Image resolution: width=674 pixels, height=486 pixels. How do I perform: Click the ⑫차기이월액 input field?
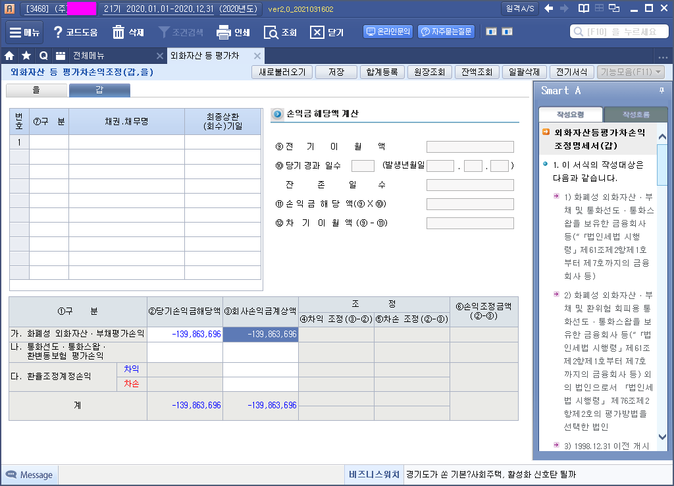[470, 223]
